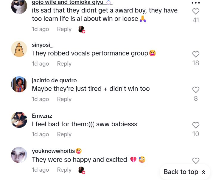
Task: Reply to sinyosi_'s comment
Action: coord(64,63)
